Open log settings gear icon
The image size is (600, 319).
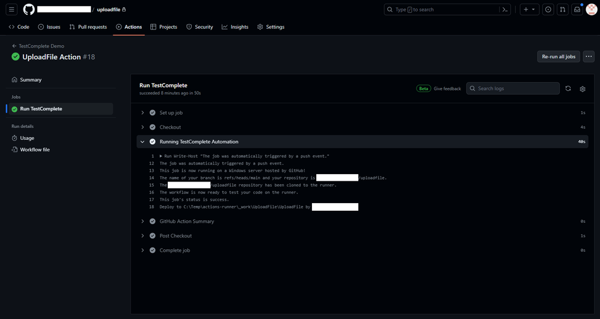pyautogui.click(x=582, y=89)
